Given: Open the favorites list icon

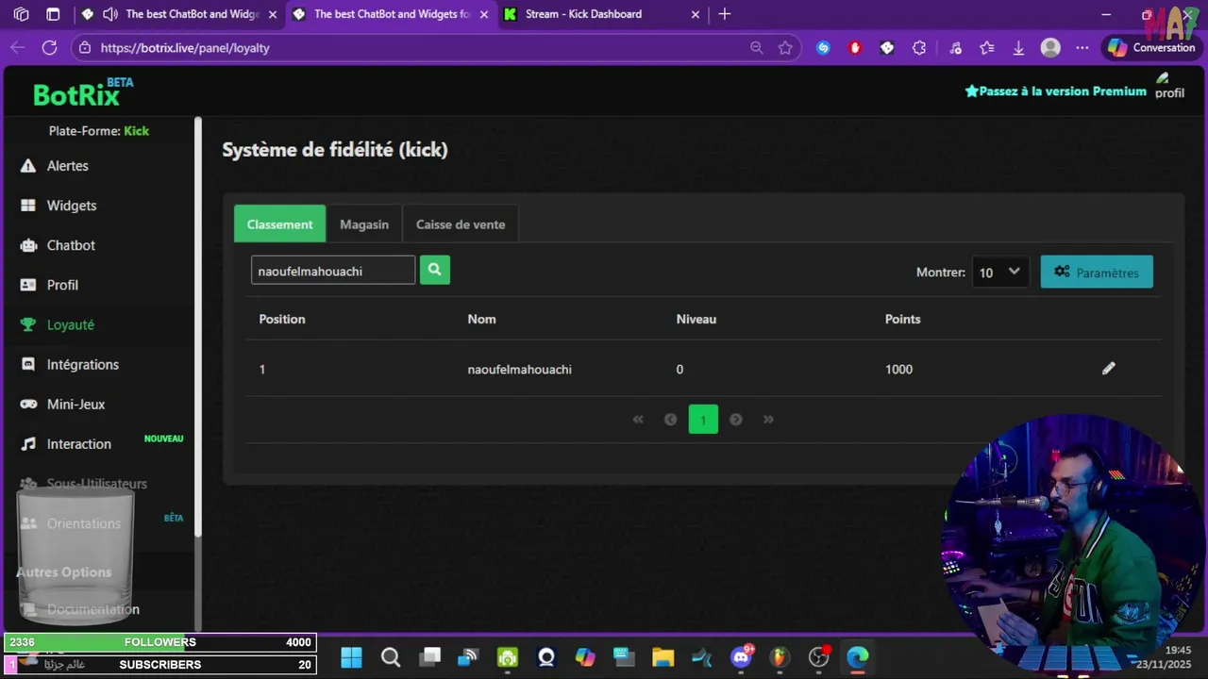Looking at the screenshot, I should (x=987, y=47).
